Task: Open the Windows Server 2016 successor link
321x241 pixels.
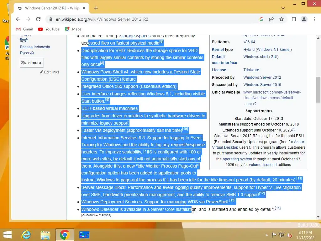Action: (x=262, y=85)
